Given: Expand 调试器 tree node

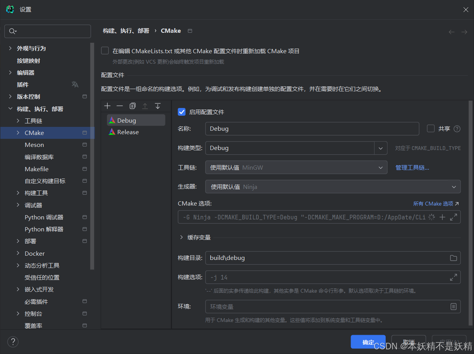Looking at the screenshot, I should (x=18, y=205).
